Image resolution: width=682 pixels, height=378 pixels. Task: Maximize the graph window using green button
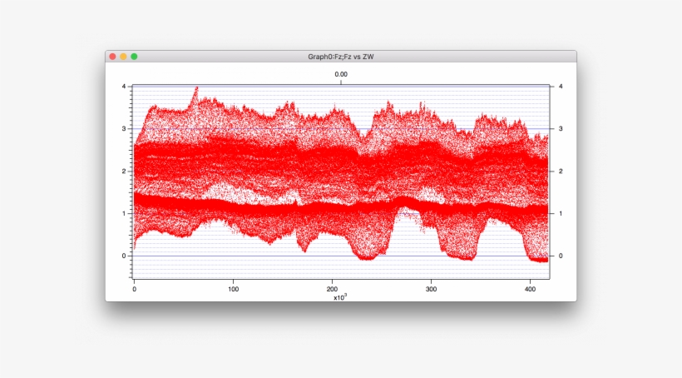134,57
